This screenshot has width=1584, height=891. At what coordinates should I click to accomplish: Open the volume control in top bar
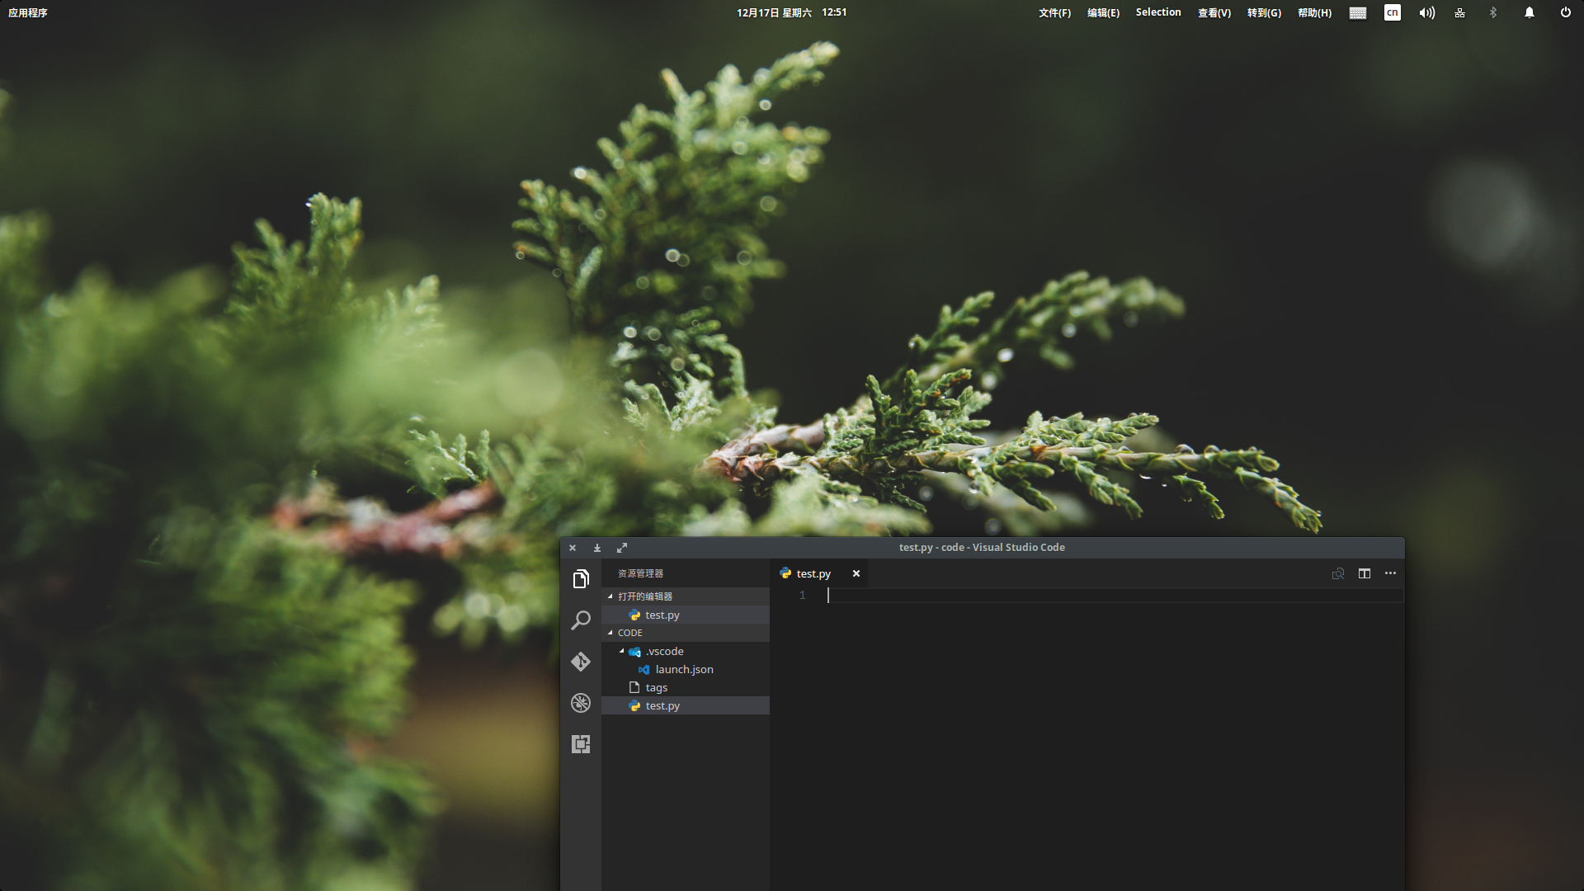click(x=1426, y=12)
